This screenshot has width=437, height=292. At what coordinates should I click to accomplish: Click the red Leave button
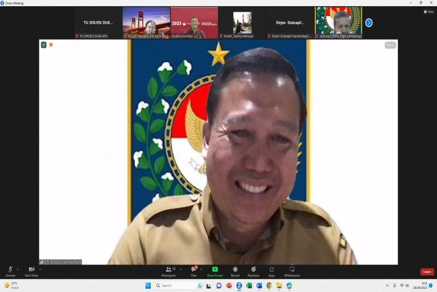(x=427, y=272)
